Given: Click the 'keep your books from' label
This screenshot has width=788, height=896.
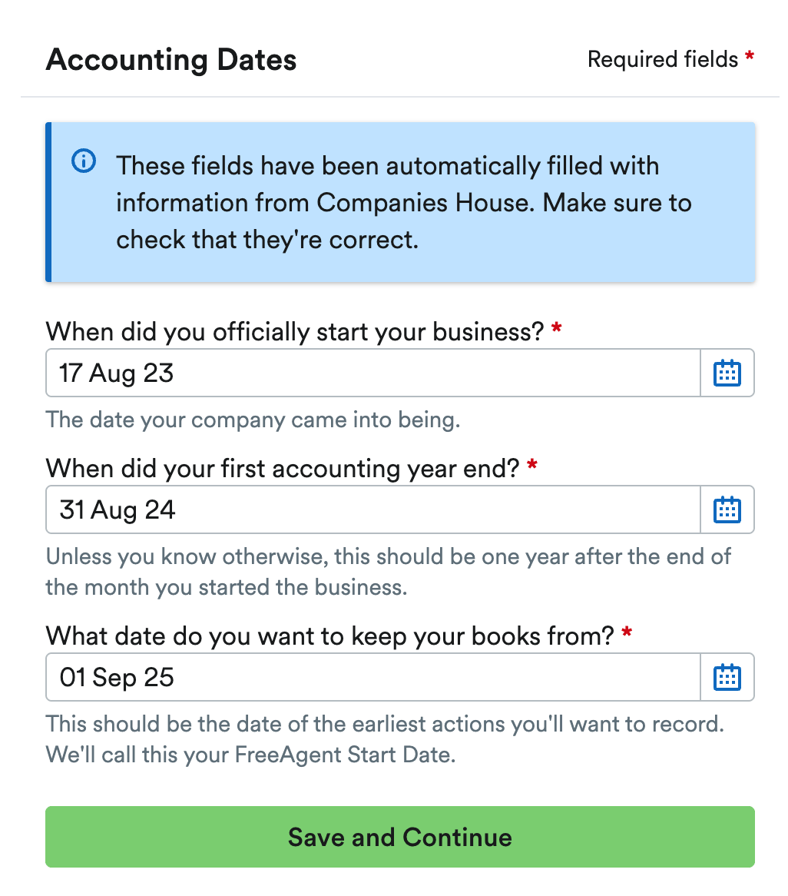Looking at the screenshot, I should [x=330, y=635].
